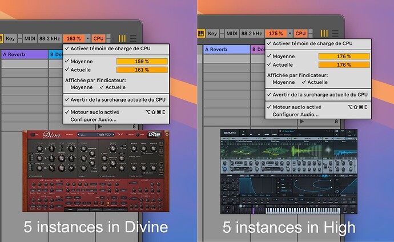Select purple B De track header, 175 % window

[258, 50]
